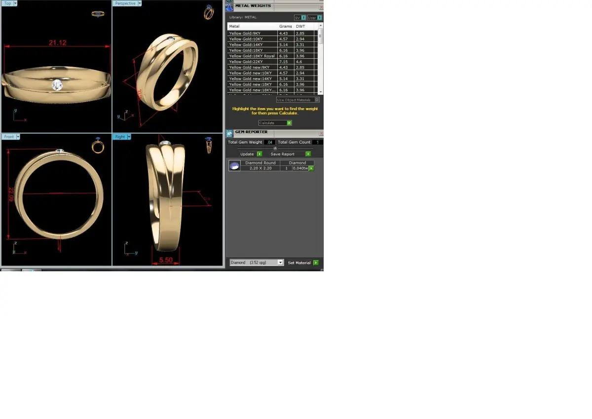
Task: Click the metal list scrollbar up arrow
Action: (x=321, y=25)
